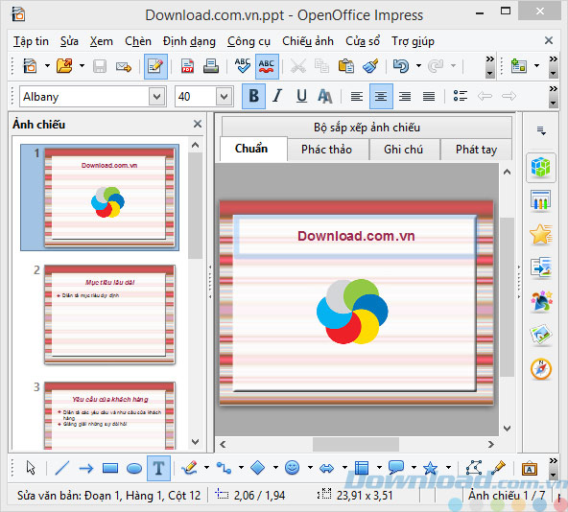The image size is (568, 512).
Task: Click the Copy icon
Action: click(x=321, y=66)
